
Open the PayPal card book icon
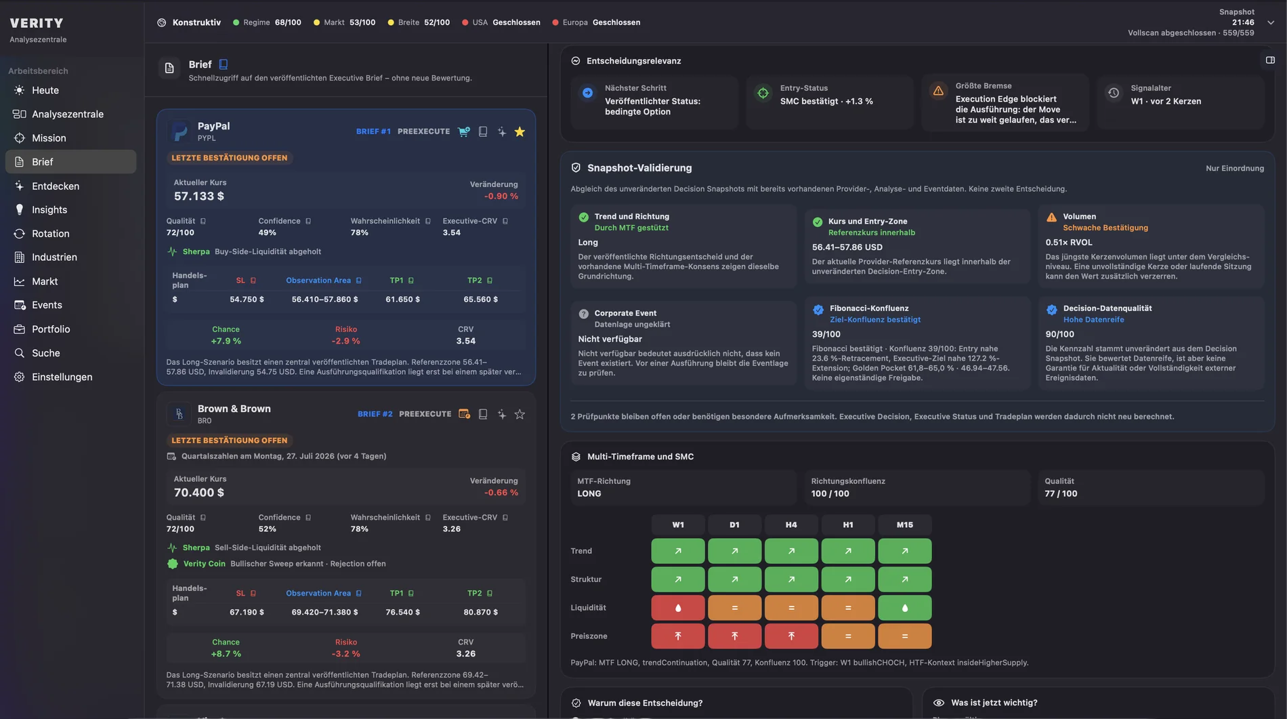pyautogui.click(x=483, y=131)
